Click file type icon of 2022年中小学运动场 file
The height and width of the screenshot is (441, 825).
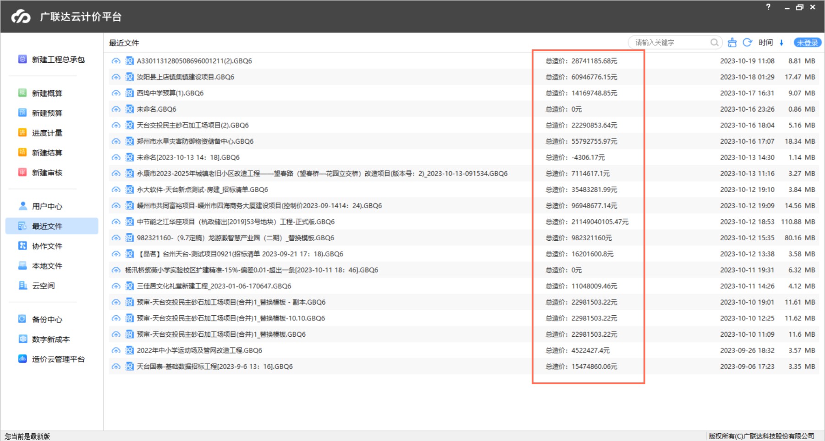pos(130,350)
